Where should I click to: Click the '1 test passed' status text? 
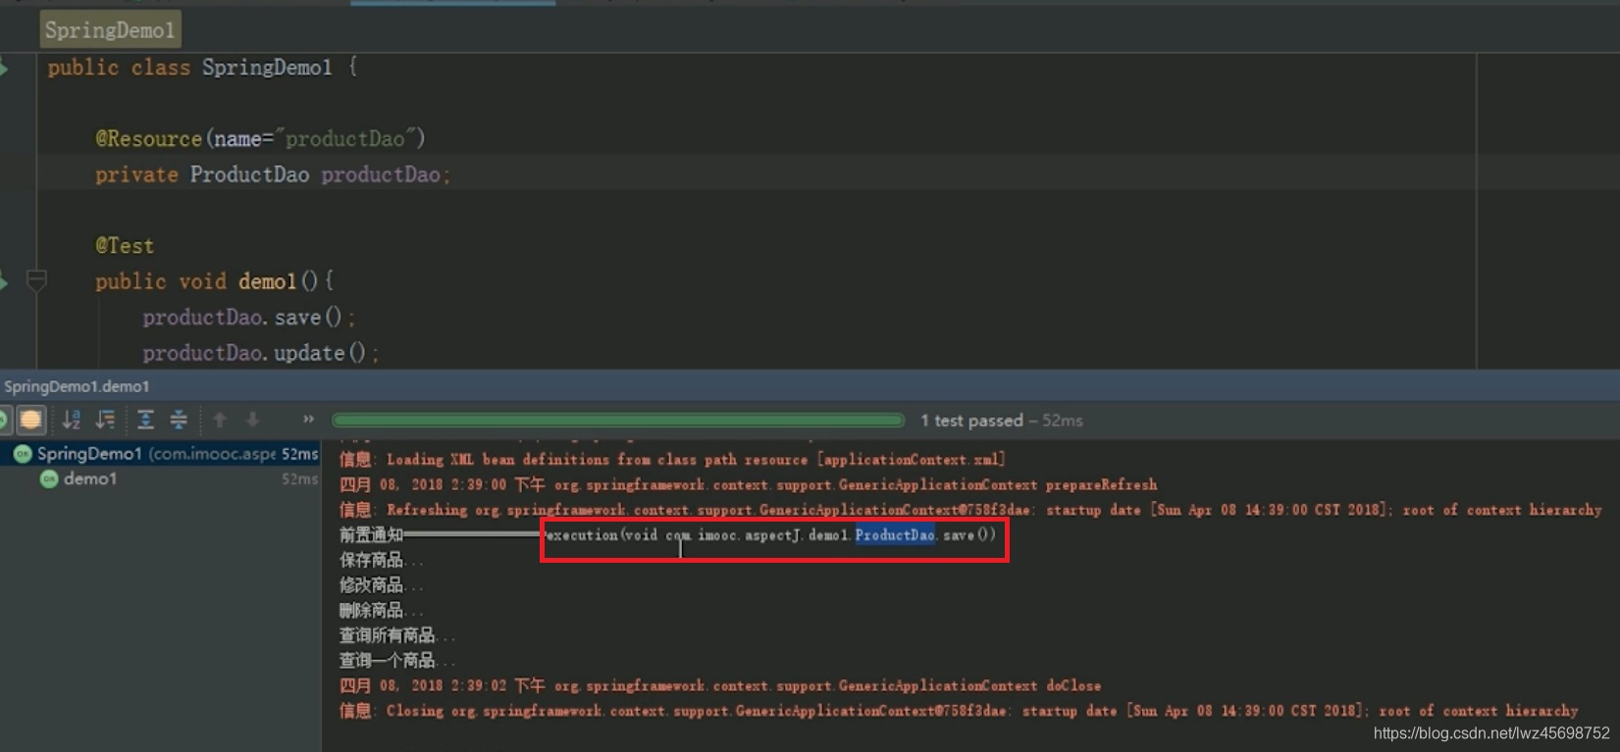click(971, 421)
